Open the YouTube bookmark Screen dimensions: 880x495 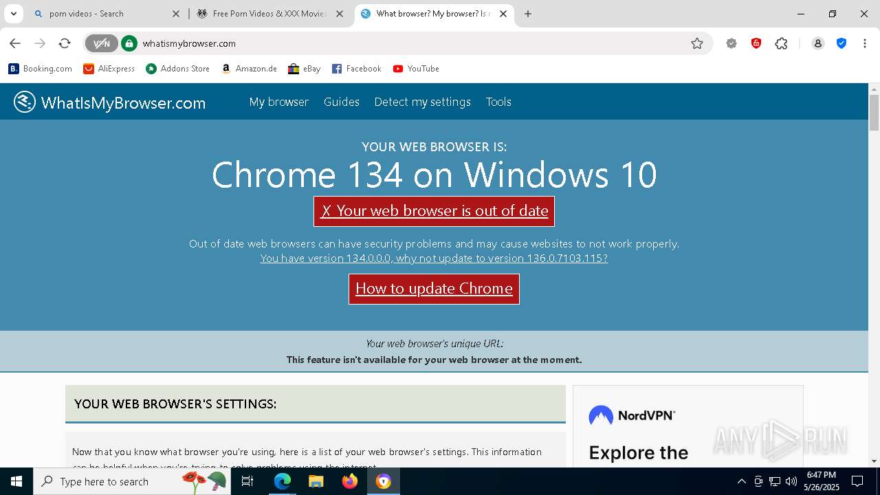pos(416,69)
